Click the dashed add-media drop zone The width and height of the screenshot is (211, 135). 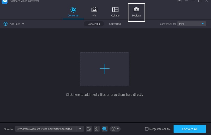point(104,69)
